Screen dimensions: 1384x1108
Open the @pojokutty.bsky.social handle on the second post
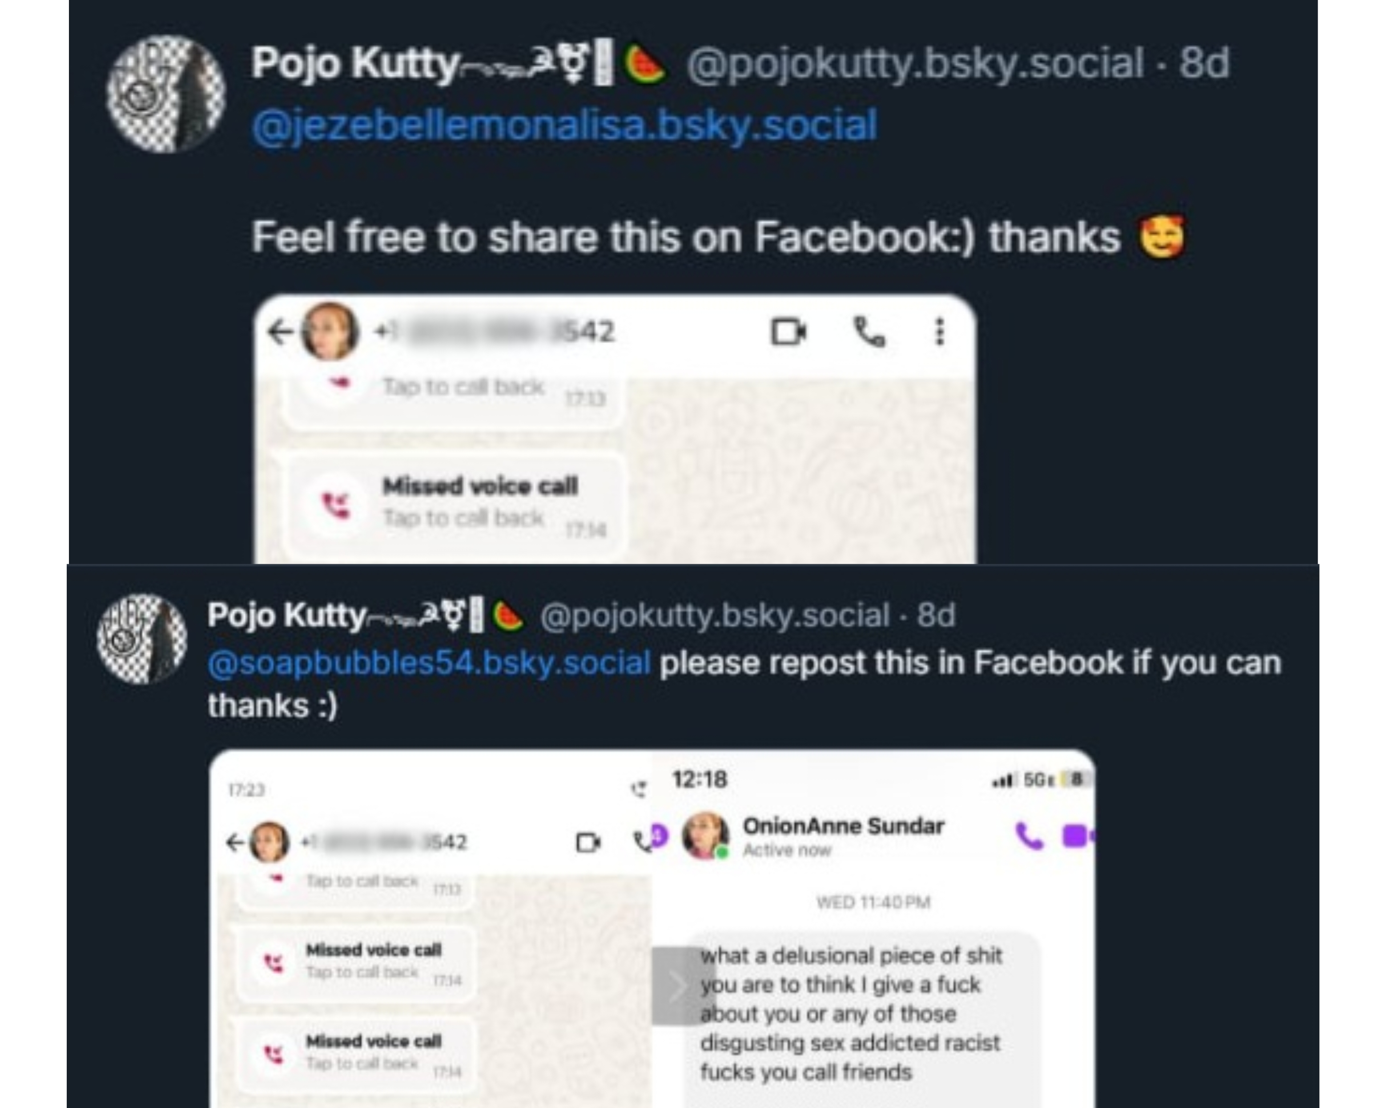(x=715, y=615)
